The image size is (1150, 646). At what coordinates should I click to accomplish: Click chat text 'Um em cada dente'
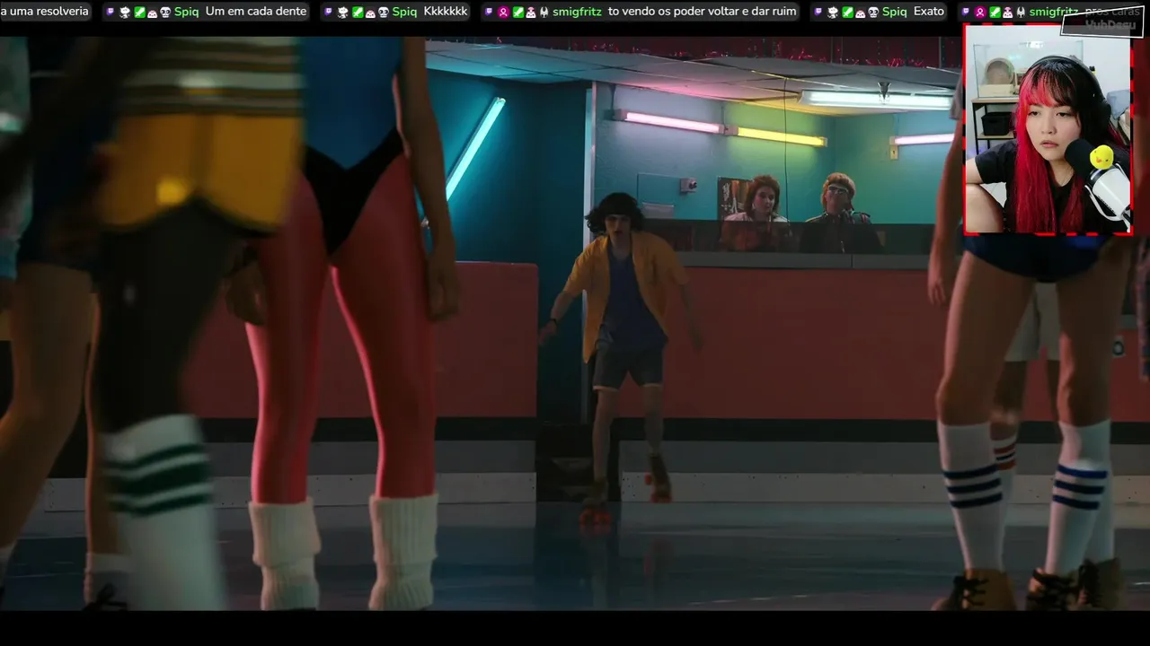tap(256, 12)
